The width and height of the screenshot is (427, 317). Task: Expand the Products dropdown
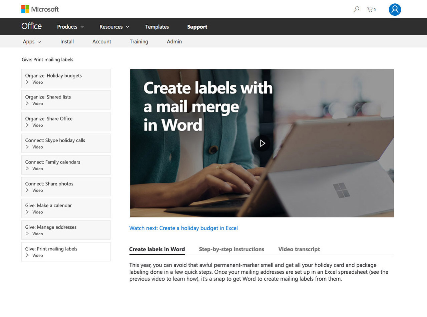click(x=70, y=27)
